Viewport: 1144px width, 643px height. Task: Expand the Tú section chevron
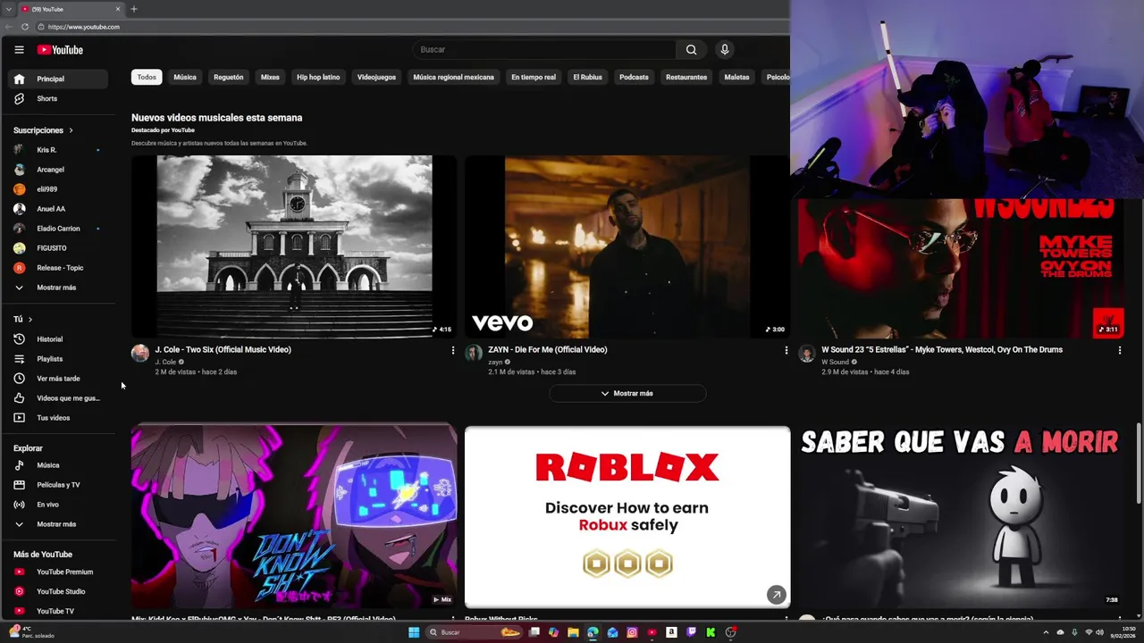(x=29, y=319)
